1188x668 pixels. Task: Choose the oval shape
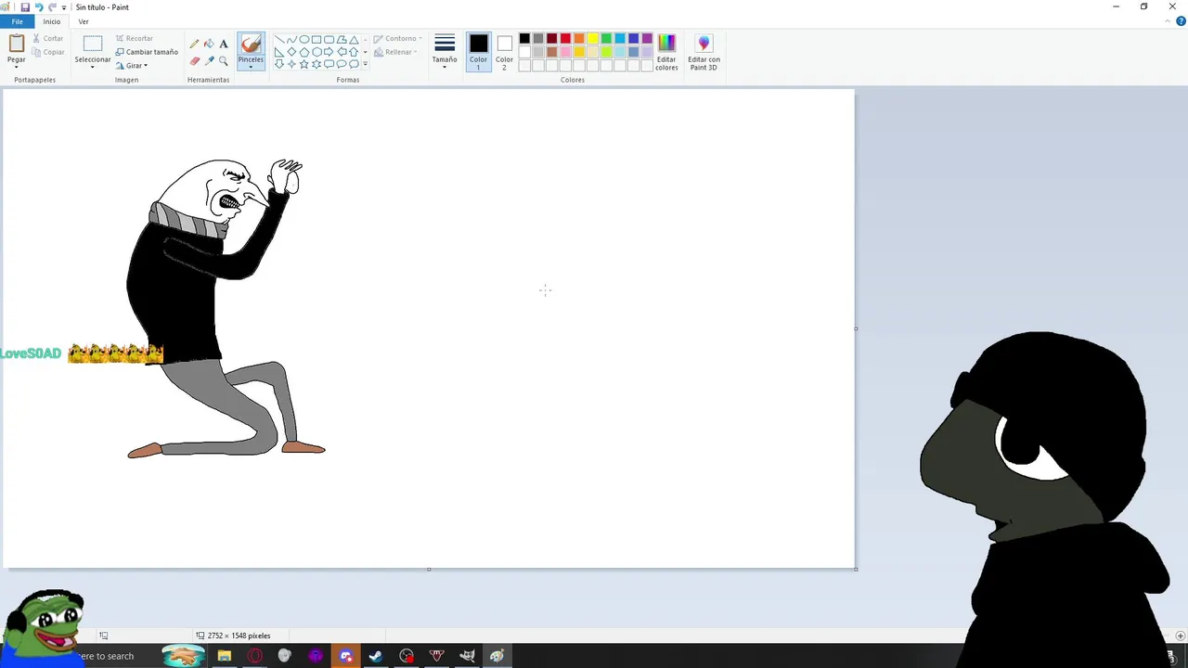pos(304,40)
